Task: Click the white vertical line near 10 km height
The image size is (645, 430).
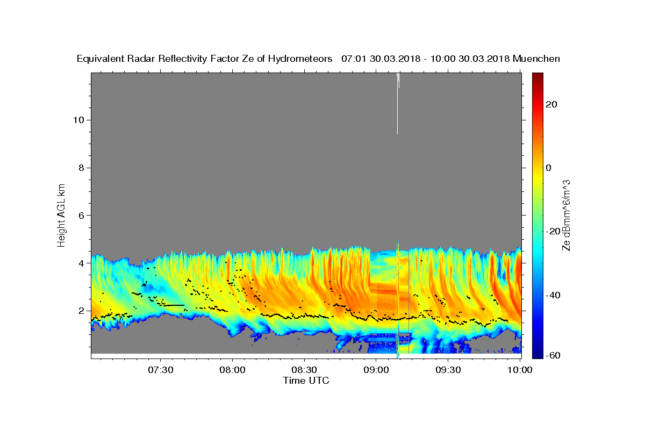Action: click(x=398, y=104)
